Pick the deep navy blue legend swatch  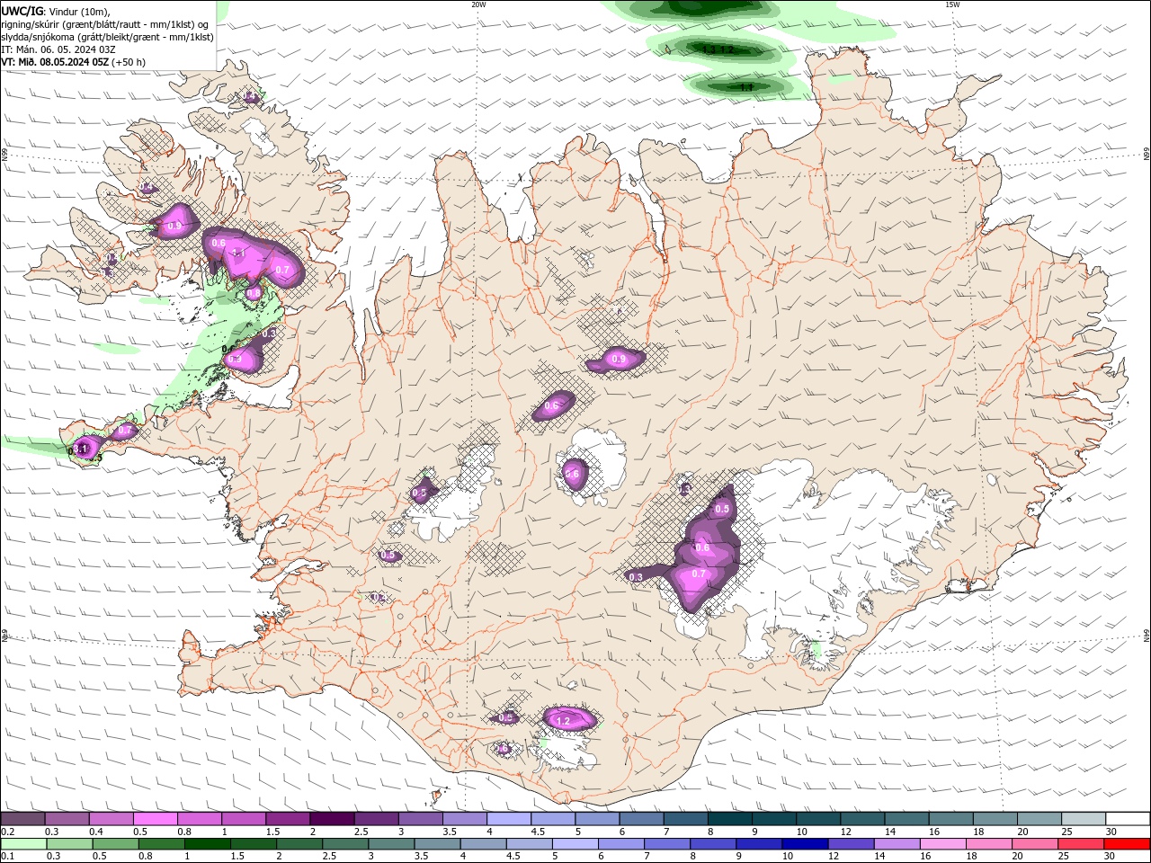(806, 844)
